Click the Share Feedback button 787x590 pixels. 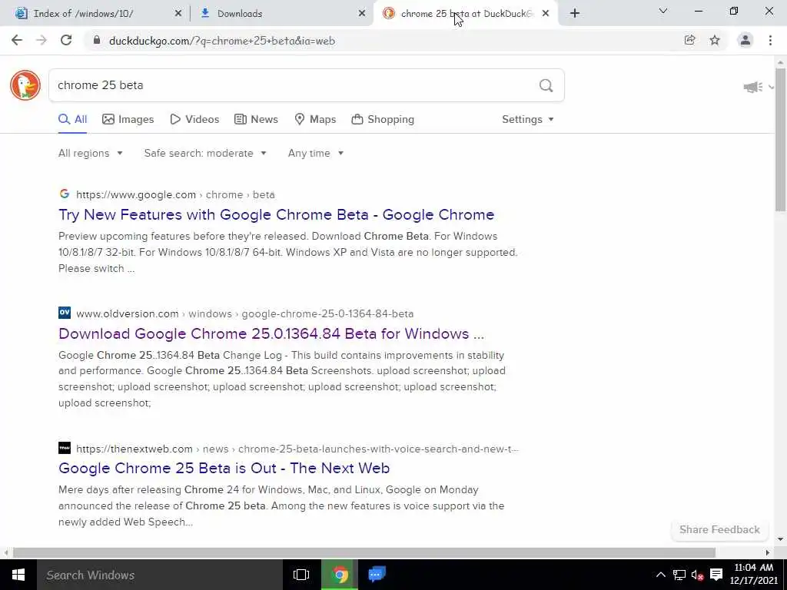[x=719, y=530]
